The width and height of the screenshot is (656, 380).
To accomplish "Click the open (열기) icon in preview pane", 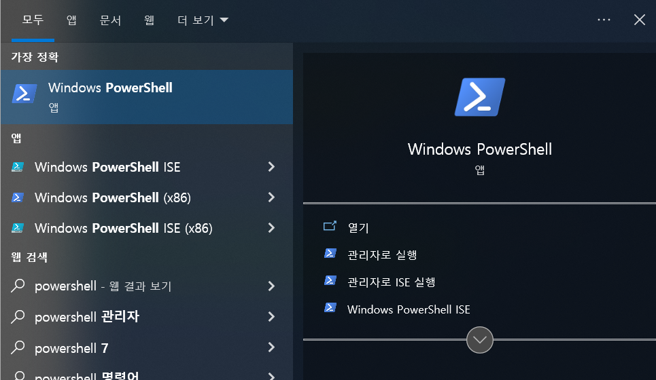I will point(330,227).
